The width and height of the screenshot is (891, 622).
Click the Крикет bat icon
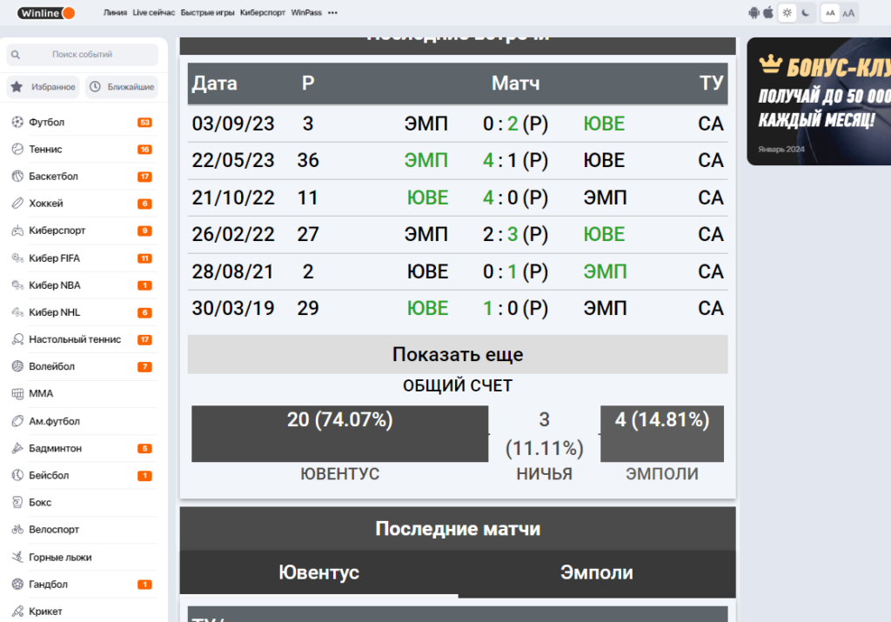pyautogui.click(x=17, y=612)
